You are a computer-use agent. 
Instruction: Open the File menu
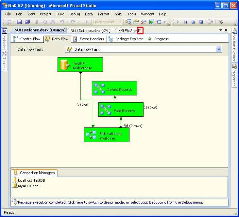coord(8,14)
